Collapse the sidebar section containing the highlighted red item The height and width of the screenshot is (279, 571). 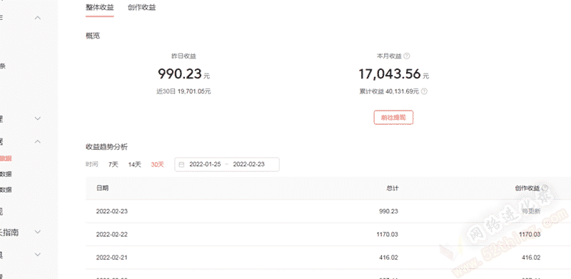tap(38, 142)
